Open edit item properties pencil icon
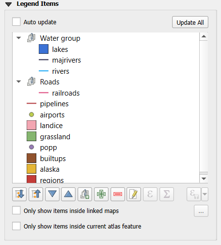Screen dimensions: 221x245 tap(134, 194)
